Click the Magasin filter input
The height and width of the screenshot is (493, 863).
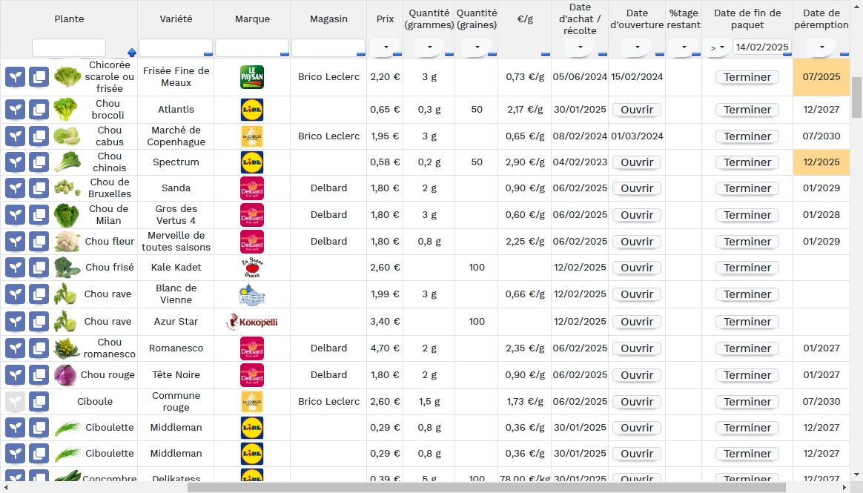tap(328, 48)
